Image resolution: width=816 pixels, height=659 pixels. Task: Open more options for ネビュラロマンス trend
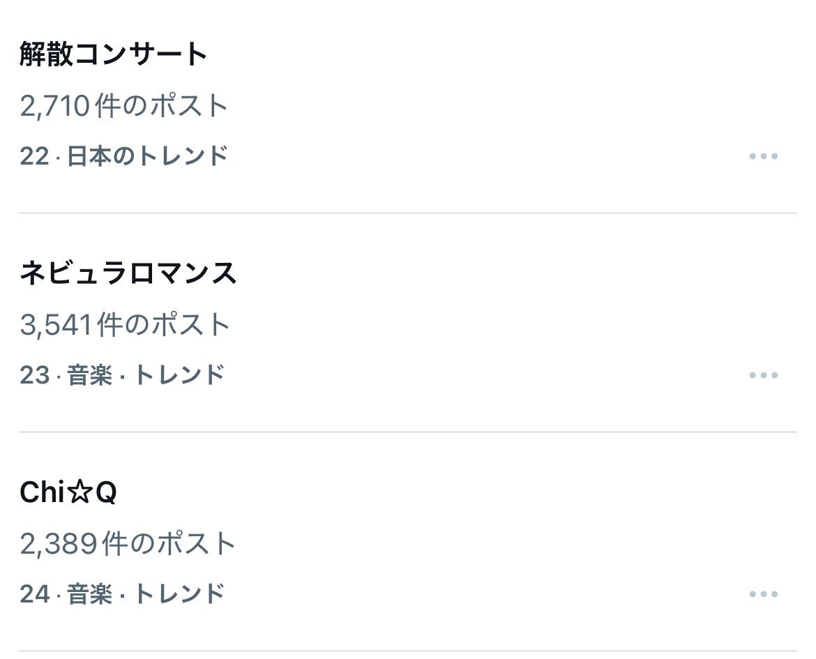click(x=763, y=375)
